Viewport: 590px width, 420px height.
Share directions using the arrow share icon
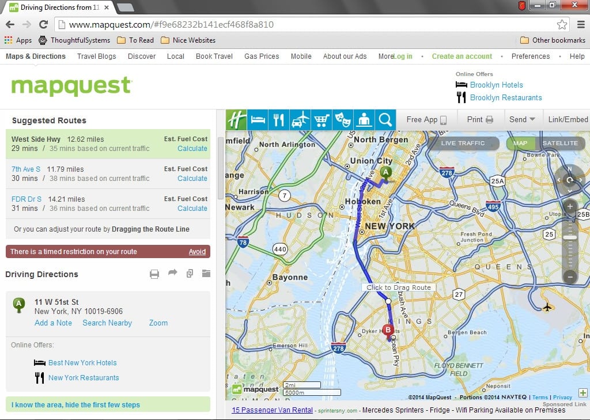[x=172, y=273]
